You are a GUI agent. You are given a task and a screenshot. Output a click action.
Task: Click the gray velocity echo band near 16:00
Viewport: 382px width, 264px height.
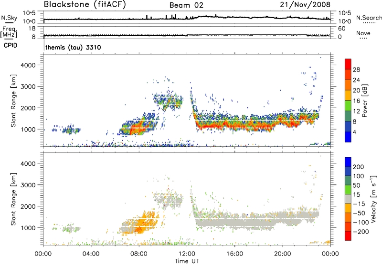pyautogui.click(x=234, y=223)
